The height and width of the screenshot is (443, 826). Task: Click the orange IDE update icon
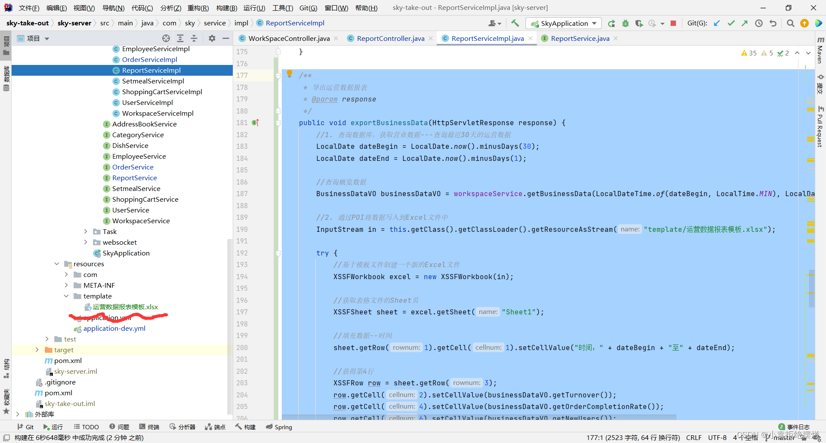804,23
